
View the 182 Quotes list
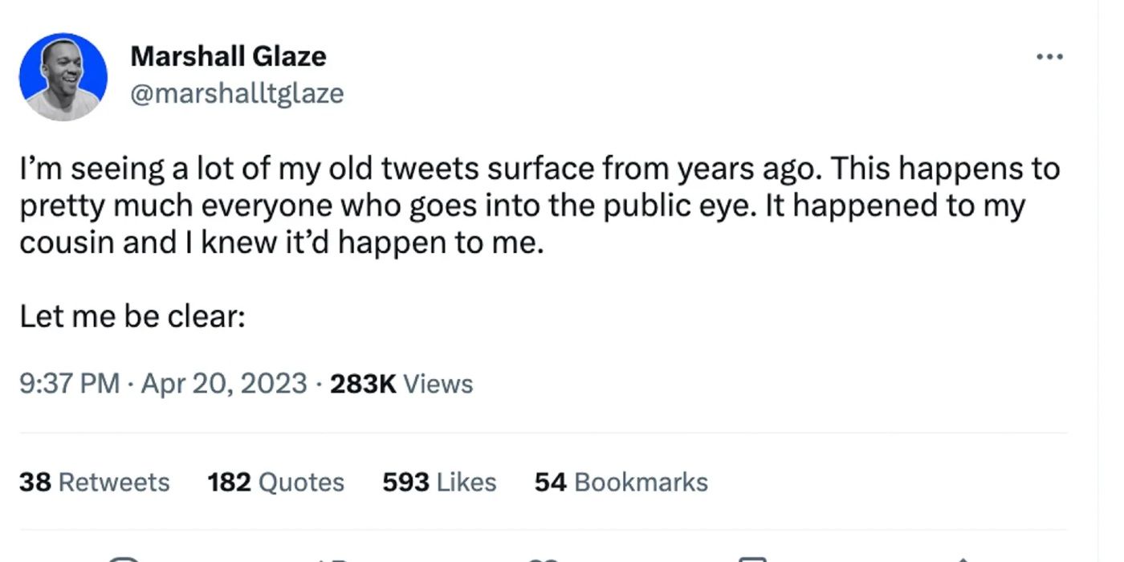click(275, 482)
